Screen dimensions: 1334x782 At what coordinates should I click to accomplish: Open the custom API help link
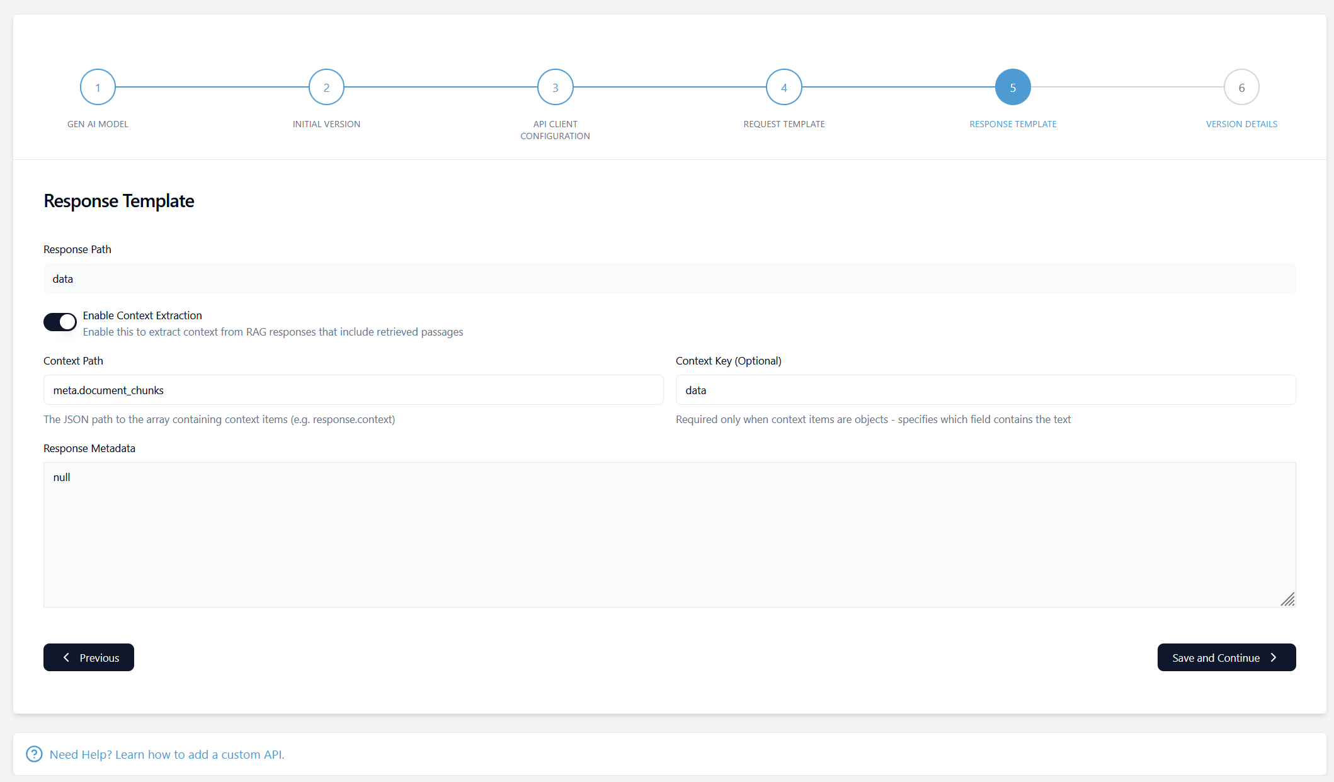167,754
